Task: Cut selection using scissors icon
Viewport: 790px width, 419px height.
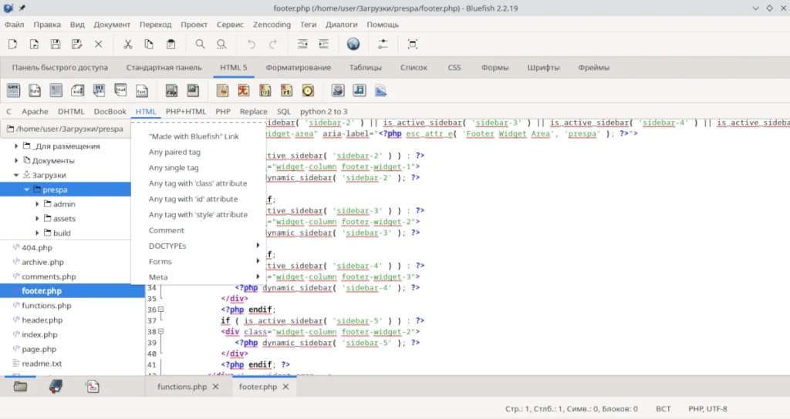Action: (x=128, y=44)
